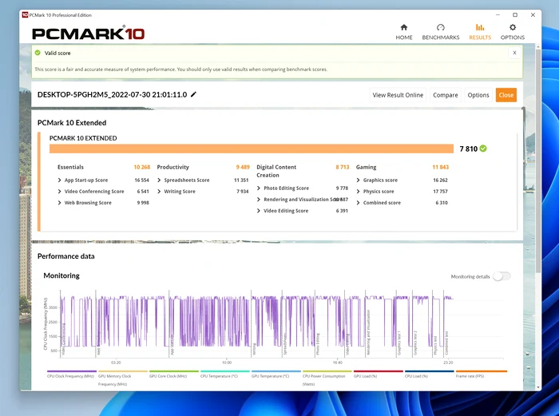559x416 pixels.
Task: Open the Benchmarks gauge icon
Action: (x=440, y=27)
